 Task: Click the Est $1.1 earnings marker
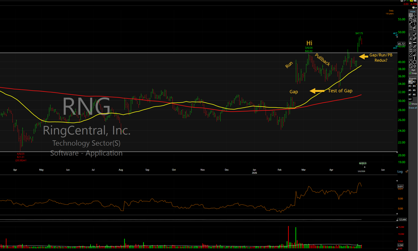363,163
